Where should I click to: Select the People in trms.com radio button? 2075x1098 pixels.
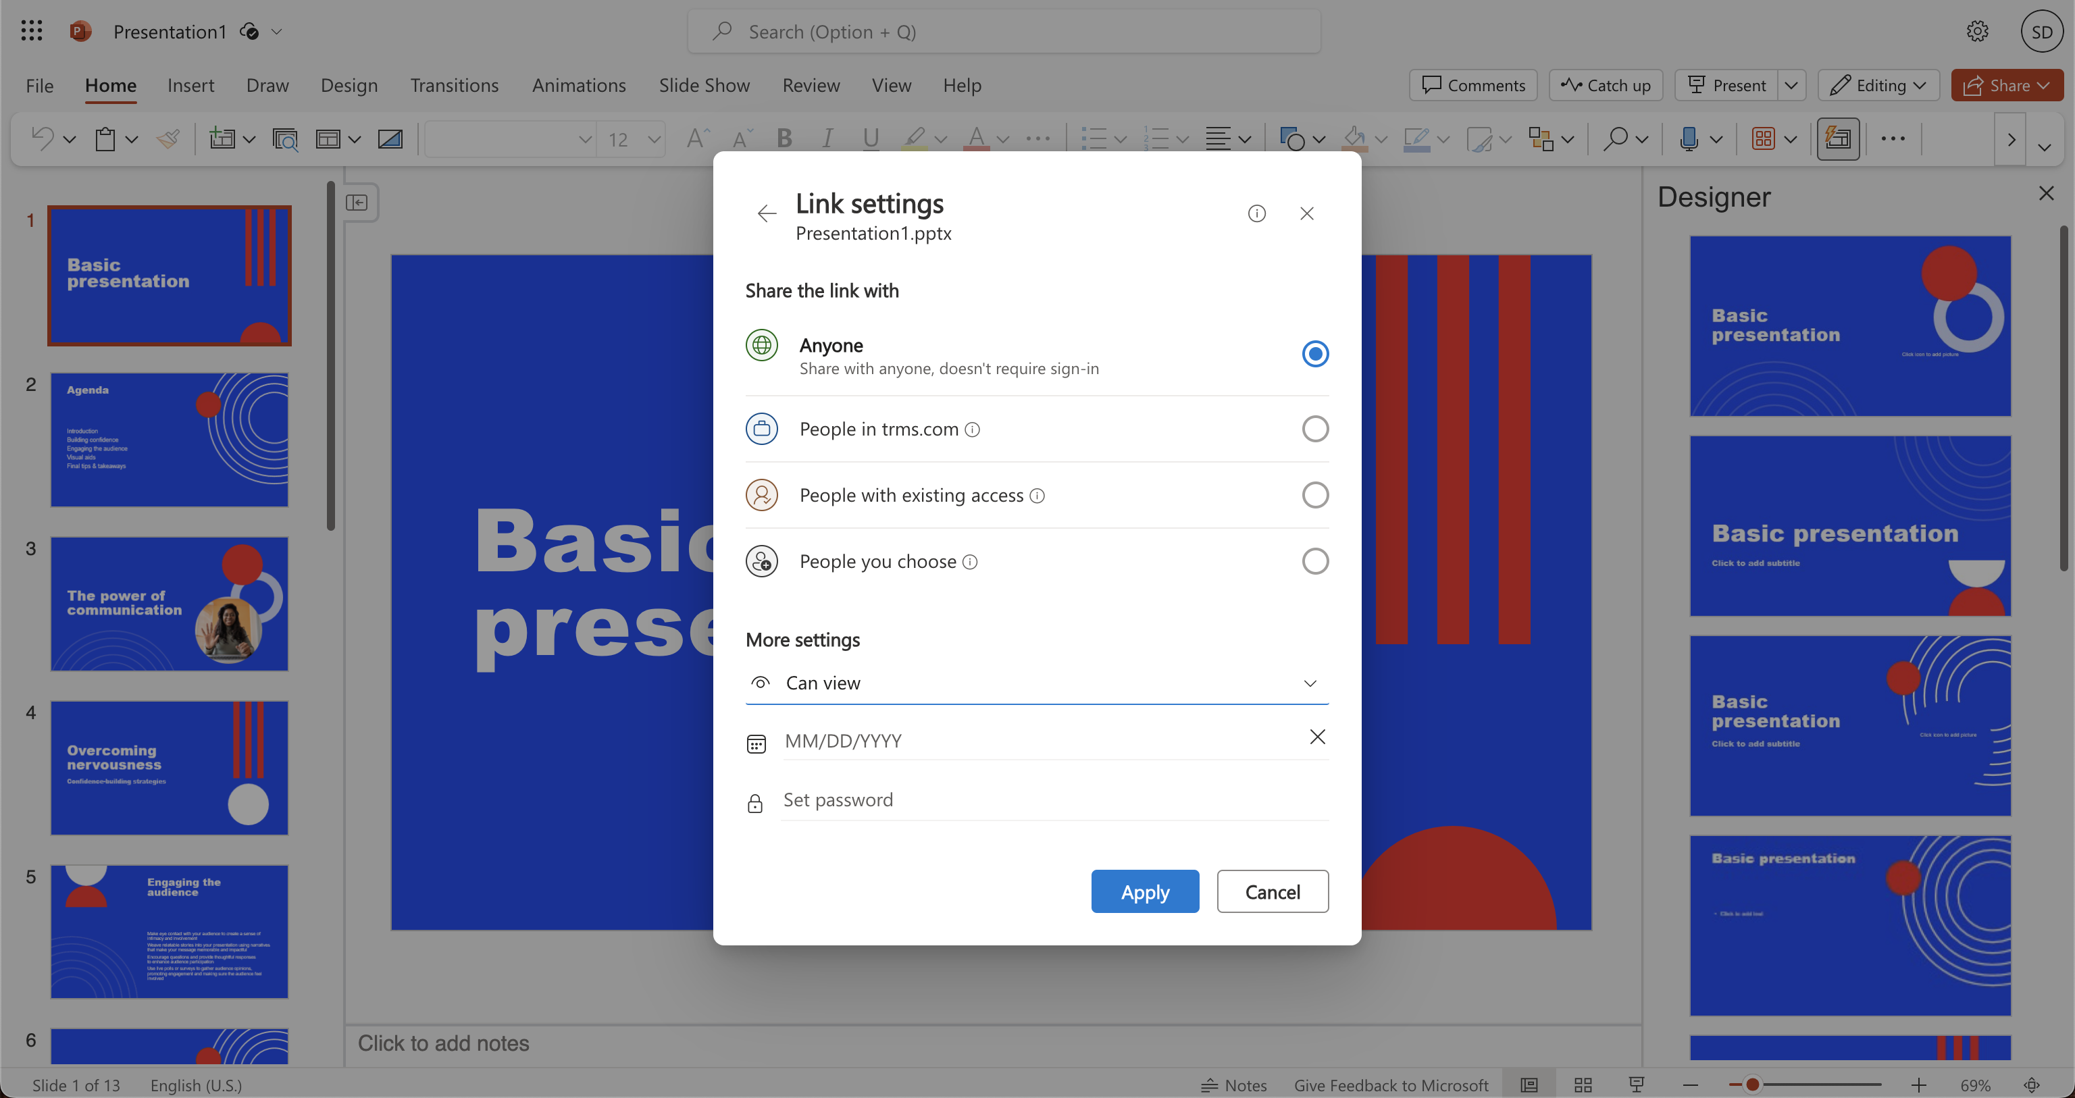coord(1314,429)
